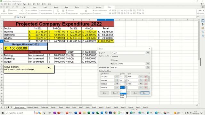Open the Format menu
This screenshot has width=205, height=115.
click(x=19, y=4)
